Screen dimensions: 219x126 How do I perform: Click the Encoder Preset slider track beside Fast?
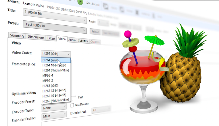point(73,96)
